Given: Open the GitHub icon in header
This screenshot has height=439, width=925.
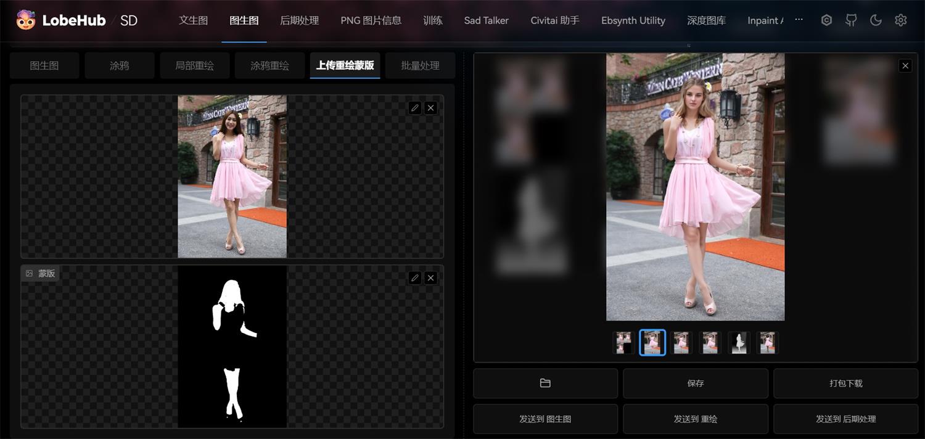Looking at the screenshot, I should pyautogui.click(x=851, y=20).
